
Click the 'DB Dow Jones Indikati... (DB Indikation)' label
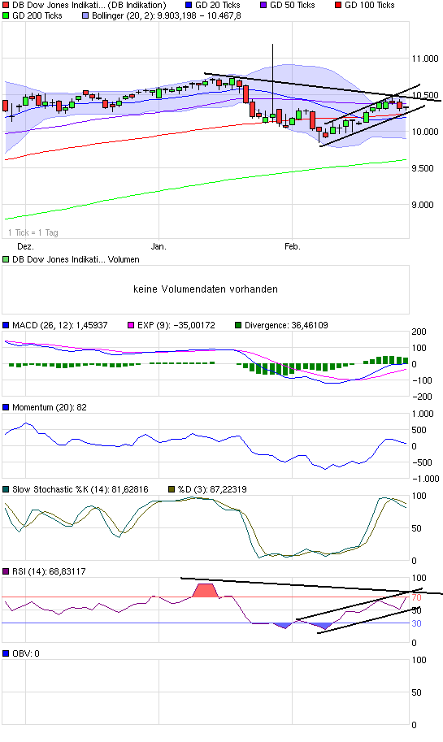click(89, 5)
